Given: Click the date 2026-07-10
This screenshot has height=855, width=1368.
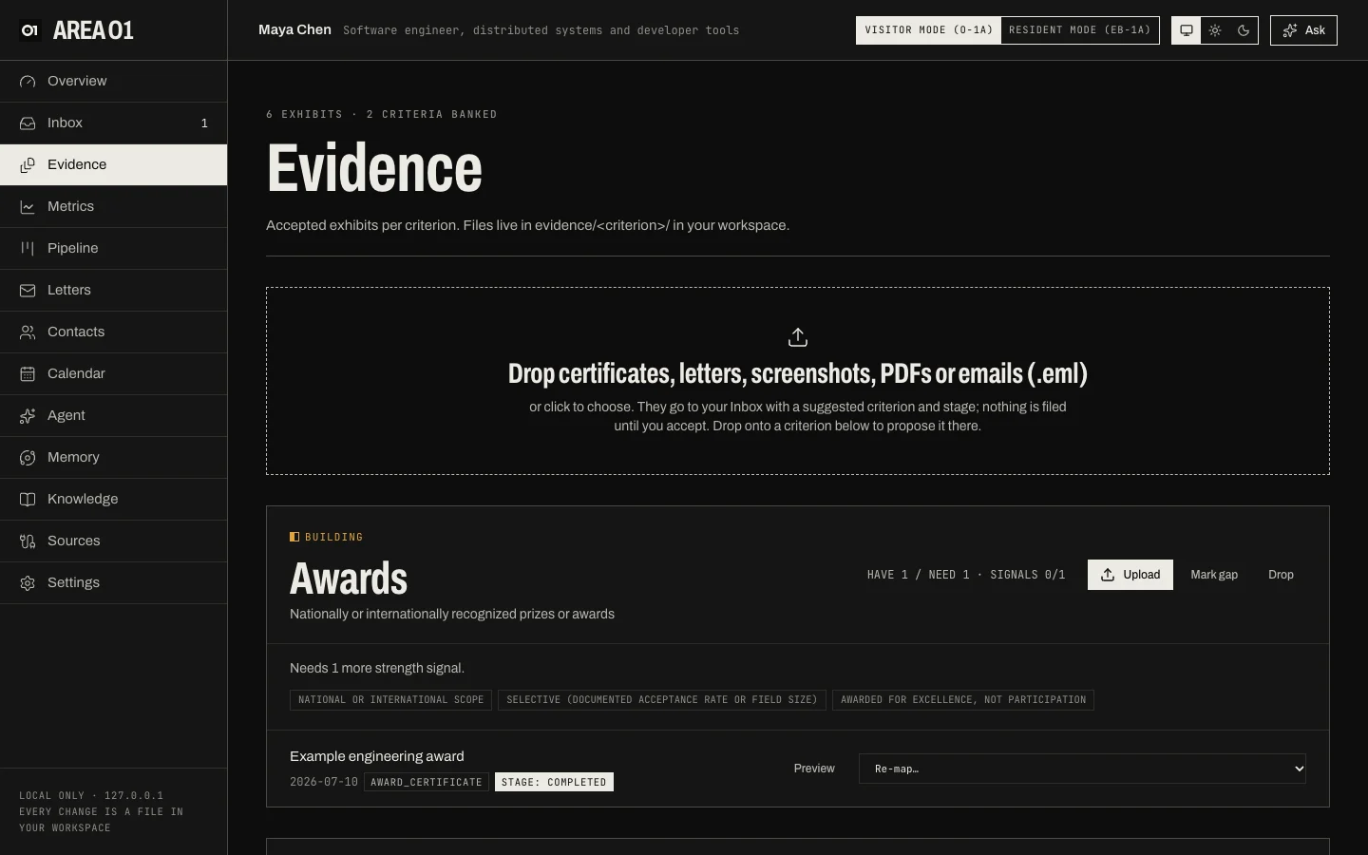Looking at the screenshot, I should coord(324,782).
